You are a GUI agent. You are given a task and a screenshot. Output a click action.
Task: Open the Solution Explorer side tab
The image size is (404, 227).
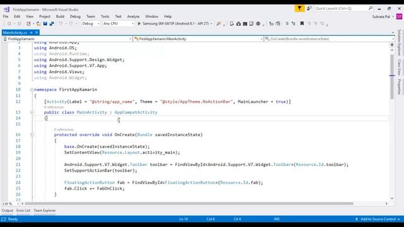click(x=399, y=42)
